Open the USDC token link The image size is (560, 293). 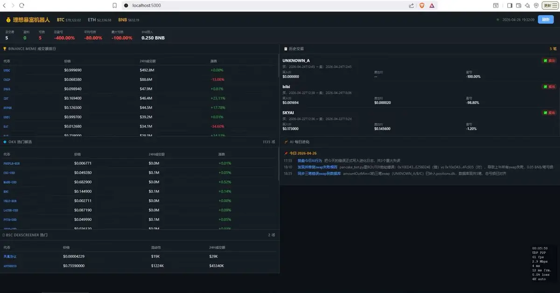(7, 70)
